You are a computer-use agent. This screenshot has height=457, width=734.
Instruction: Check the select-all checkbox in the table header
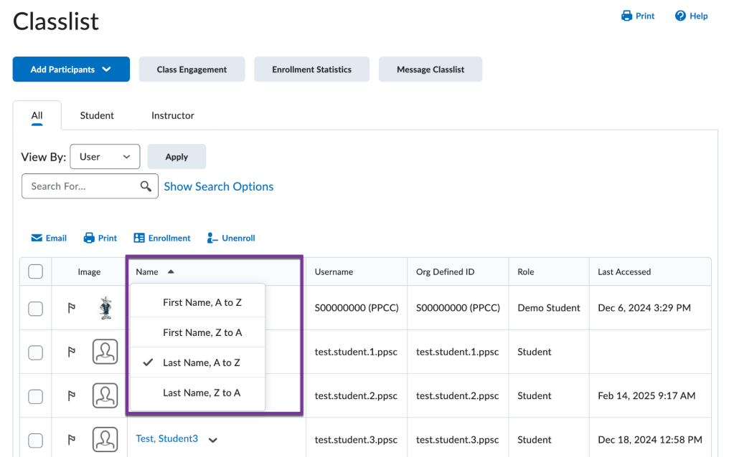coord(34,271)
